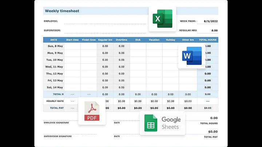Click Finish time cell for Mon, 9 May
The height and width of the screenshot is (147, 262).
pos(89,53)
